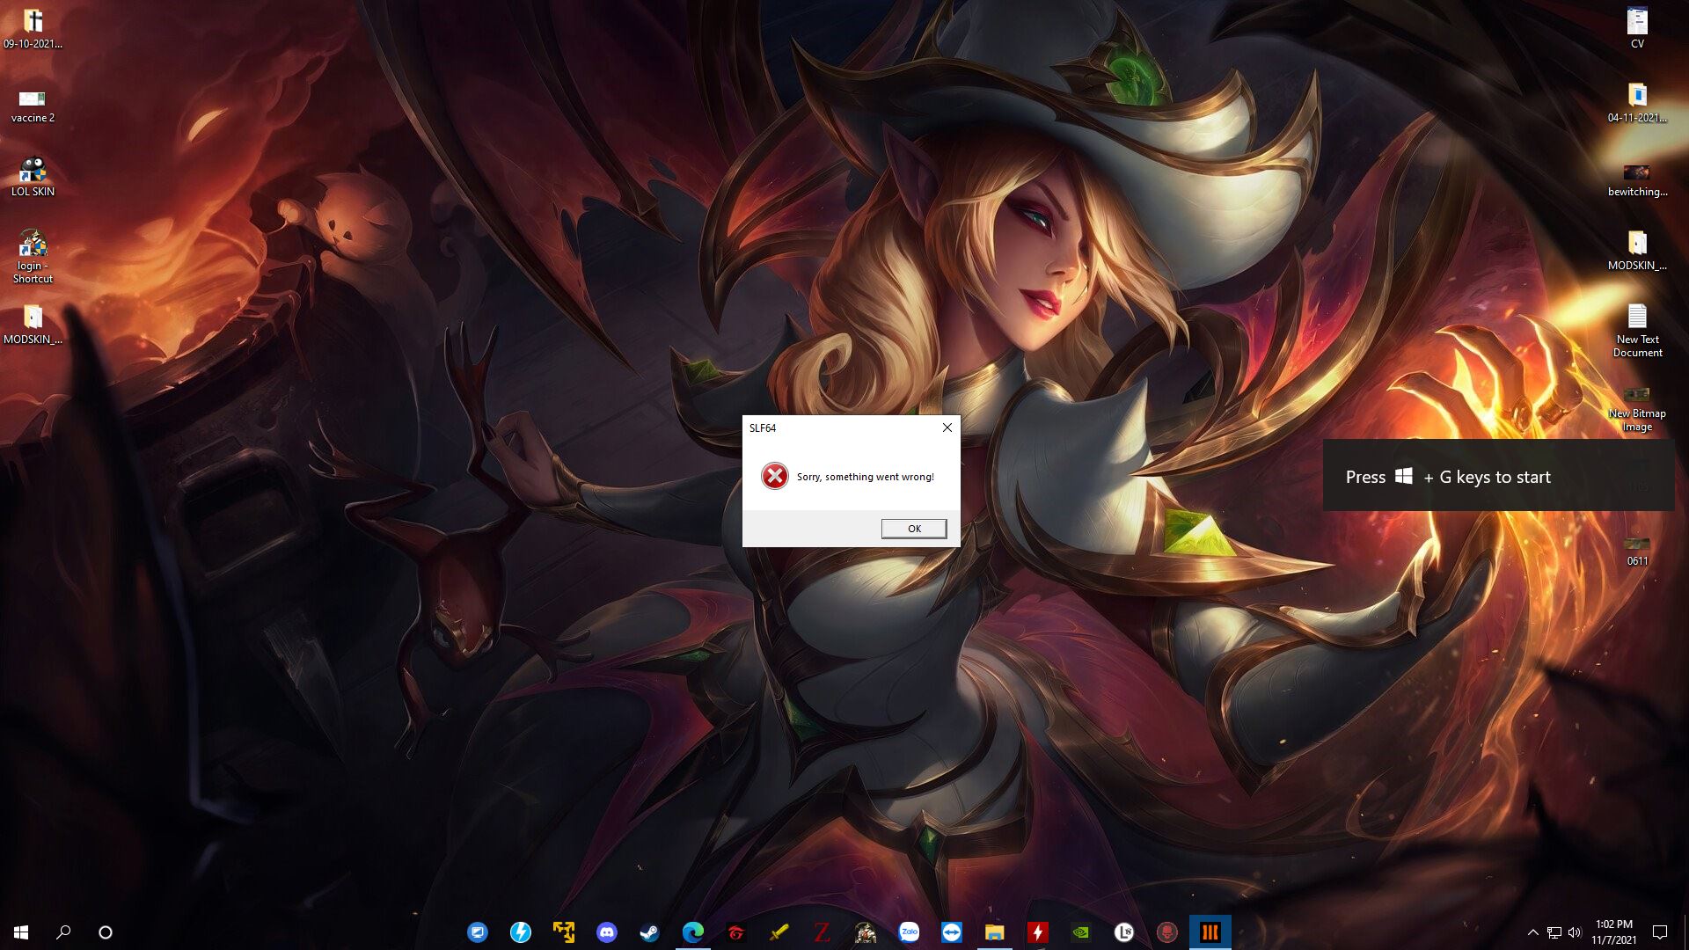1689x950 pixels.
Task: Switch to Microsoft Edge in taskbar
Action: [692, 932]
